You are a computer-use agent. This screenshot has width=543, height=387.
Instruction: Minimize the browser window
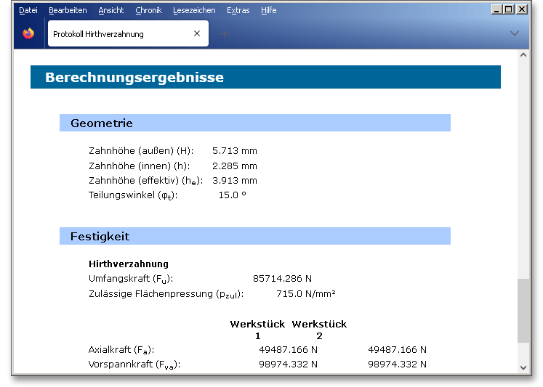(497, 9)
